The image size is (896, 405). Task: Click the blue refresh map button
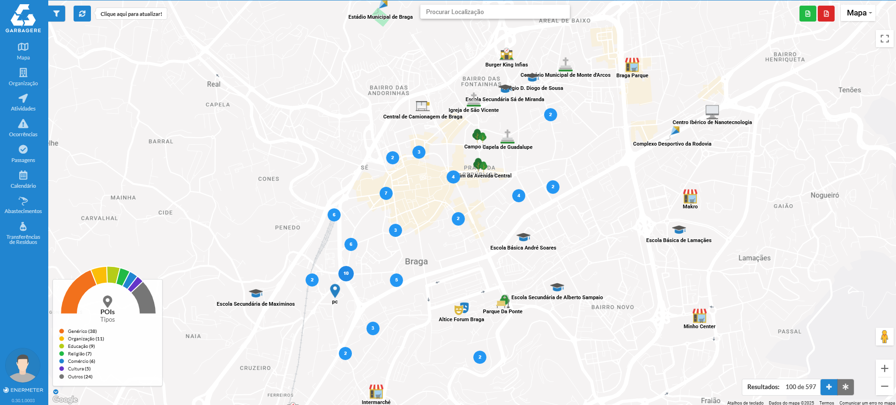[x=82, y=14]
